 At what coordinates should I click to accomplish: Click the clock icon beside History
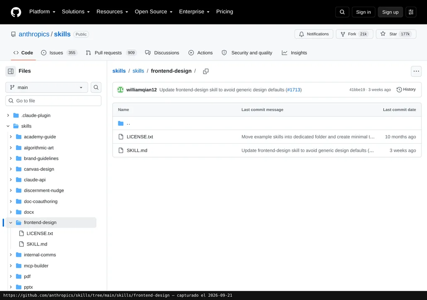pyautogui.click(x=399, y=90)
